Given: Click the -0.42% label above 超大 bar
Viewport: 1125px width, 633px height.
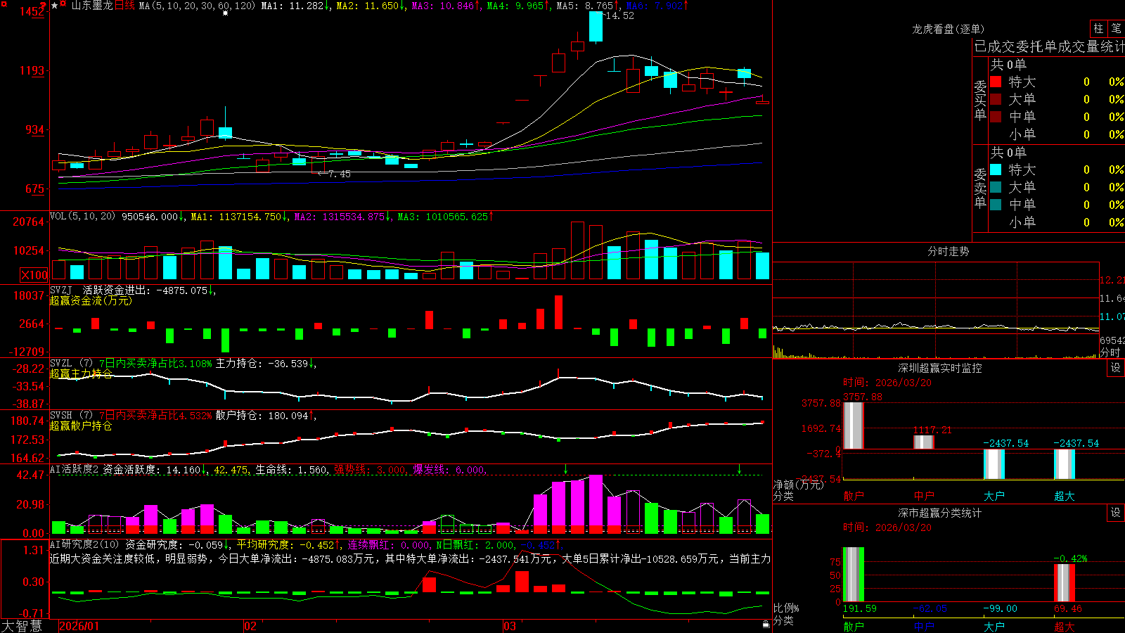Looking at the screenshot, I should pyautogui.click(x=1070, y=558).
